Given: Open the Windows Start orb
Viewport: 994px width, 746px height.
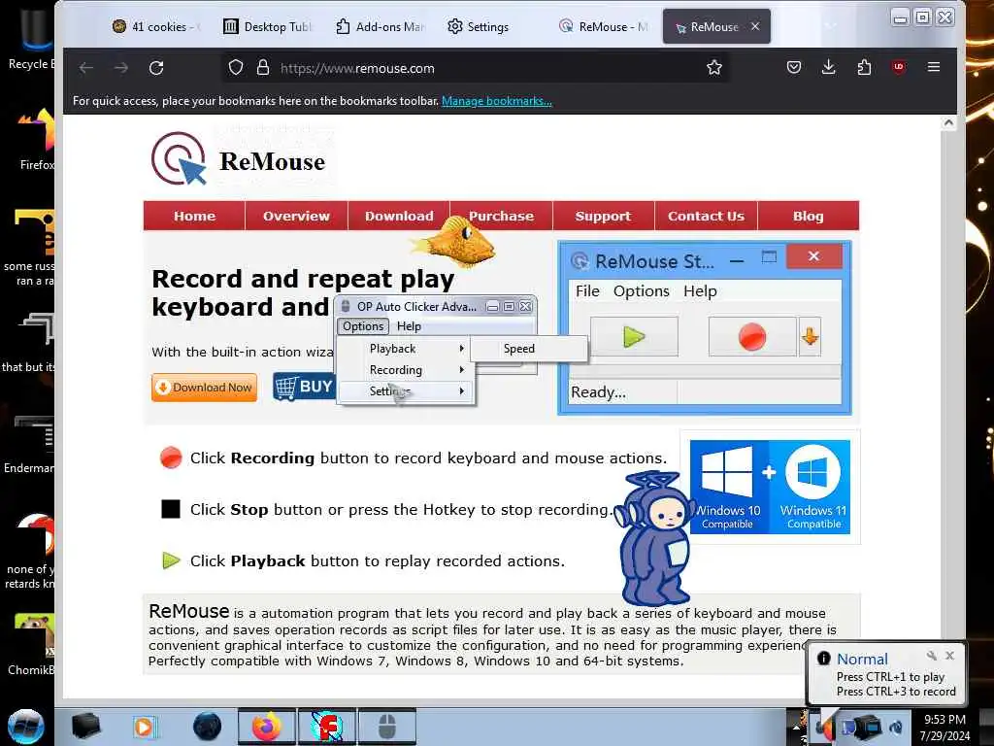Looking at the screenshot, I should pos(26,727).
